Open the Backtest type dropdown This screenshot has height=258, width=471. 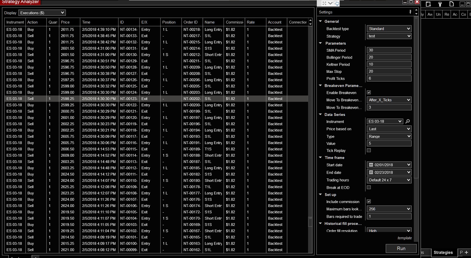point(389,29)
